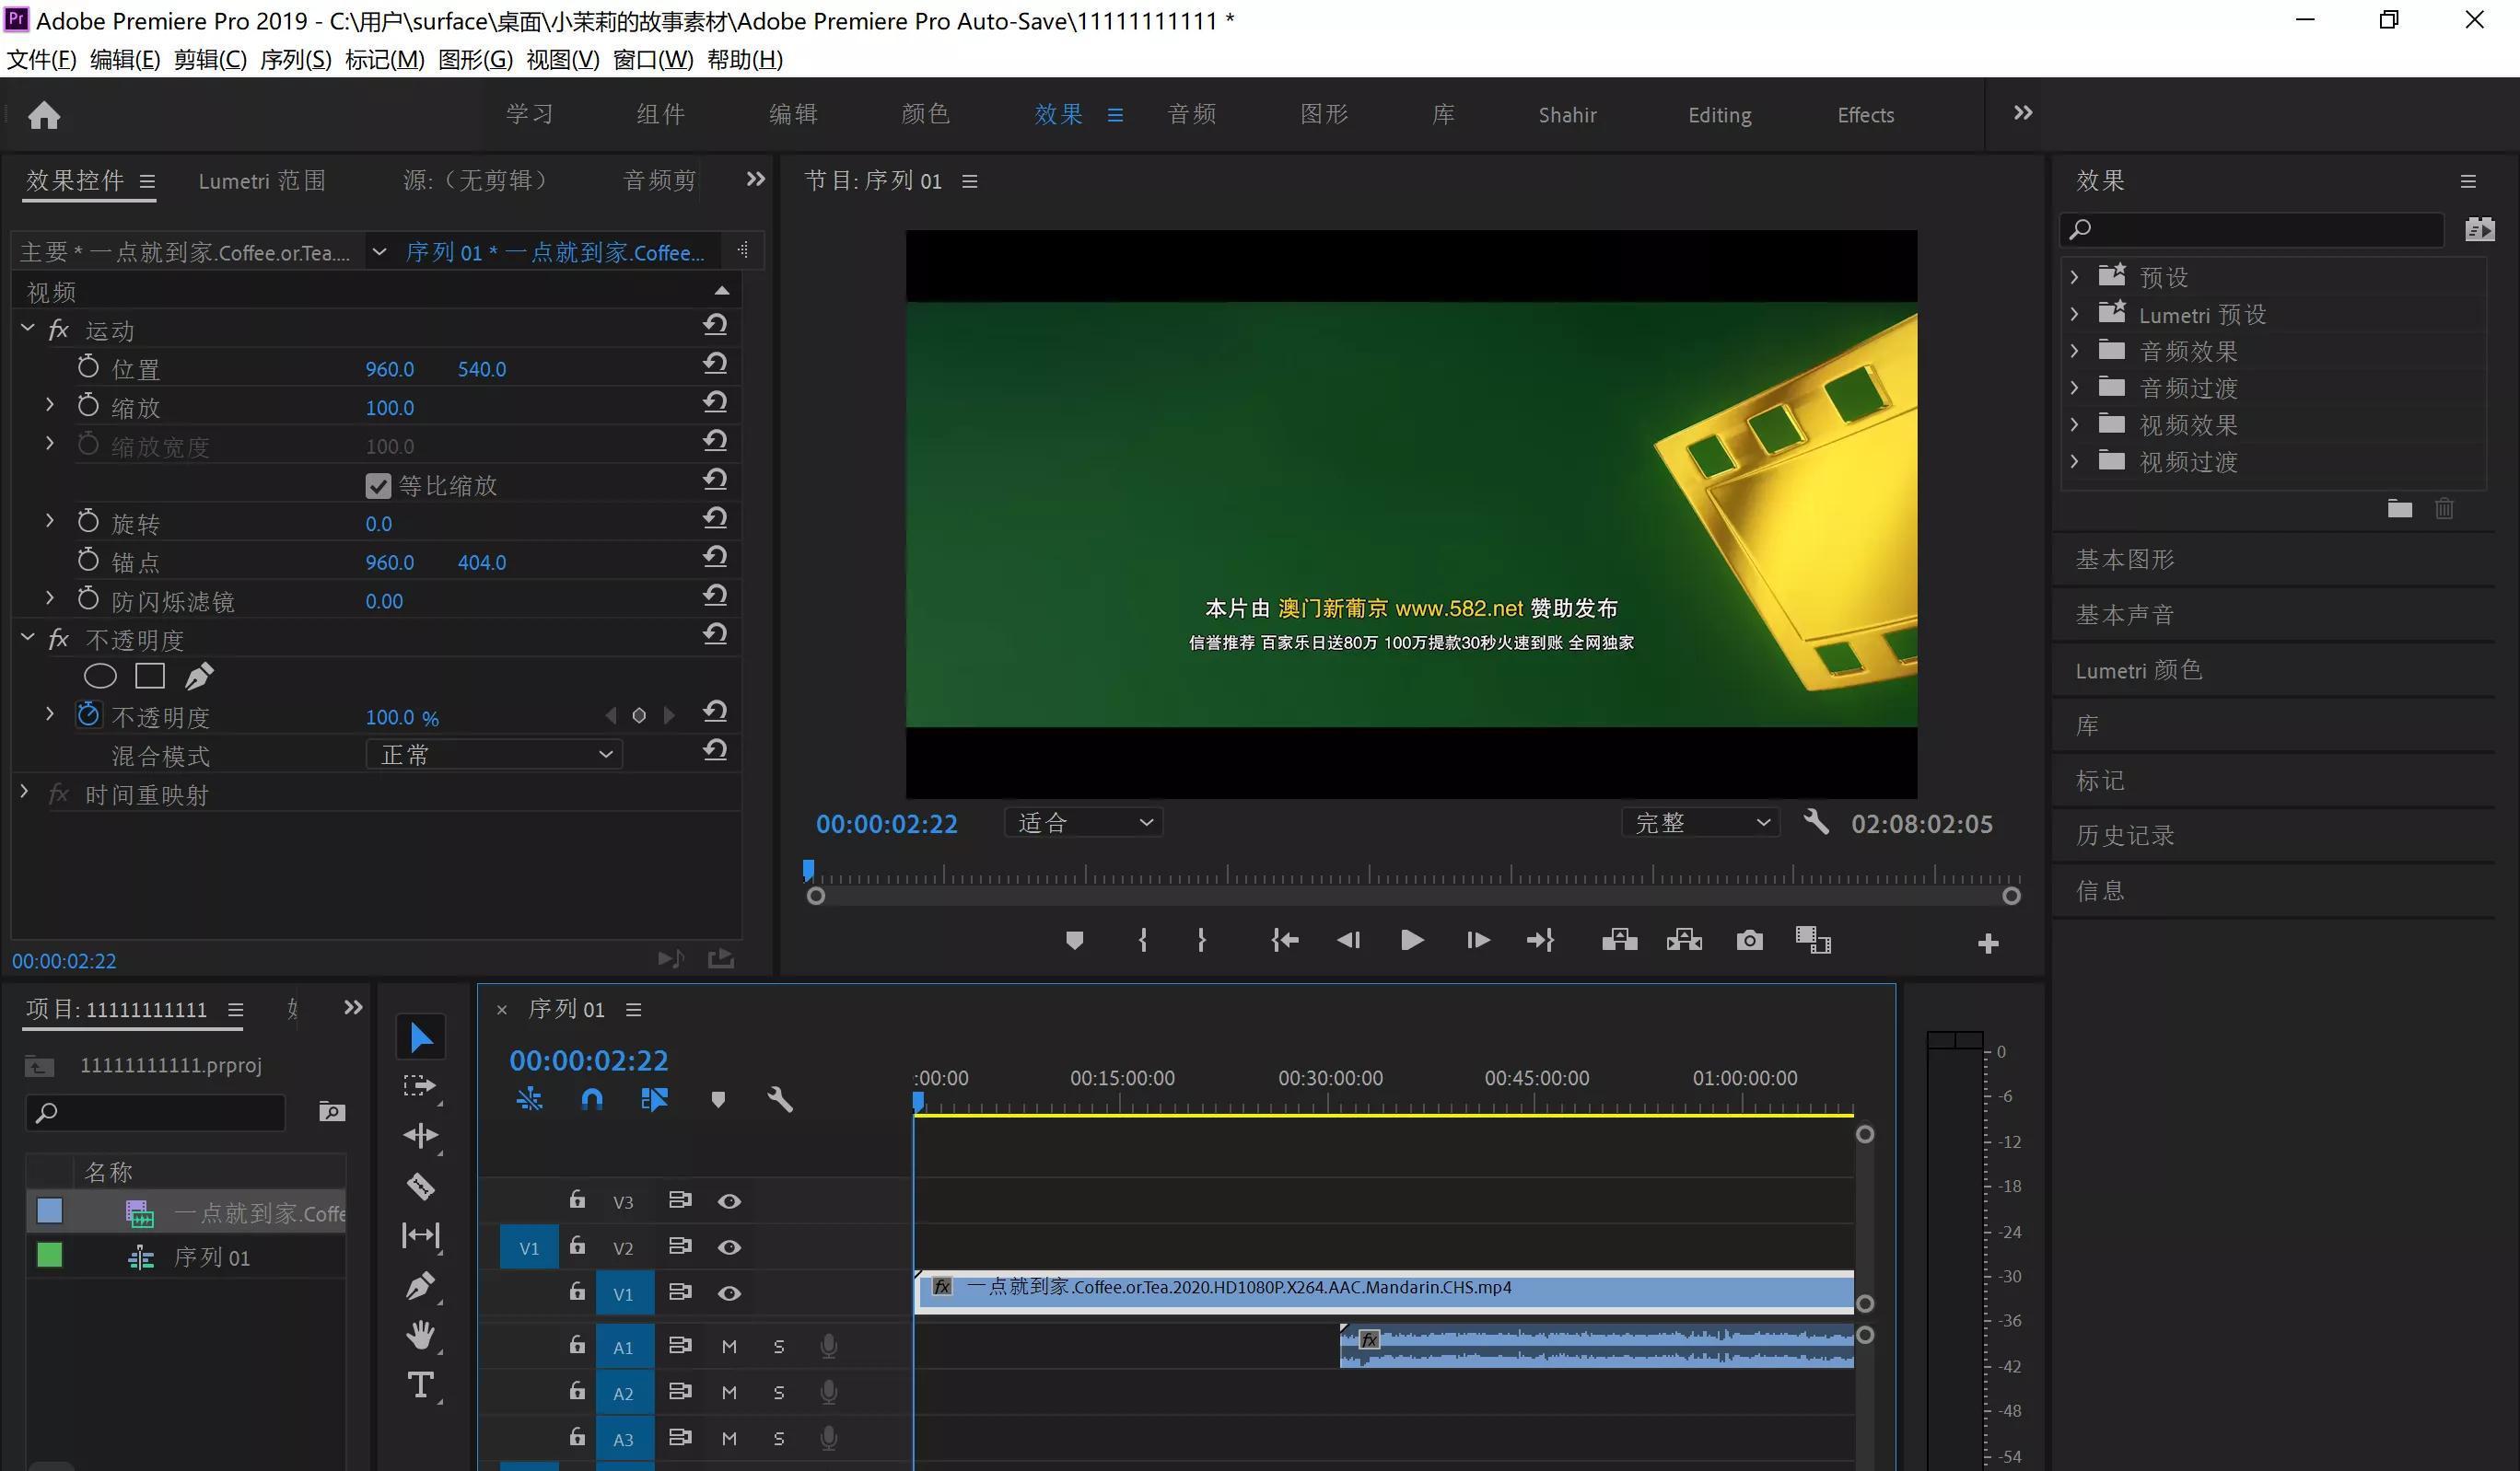The height and width of the screenshot is (1471, 2520).
Task: Select the Track Select Forward tool
Action: pyautogui.click(x=421, y=1086)
